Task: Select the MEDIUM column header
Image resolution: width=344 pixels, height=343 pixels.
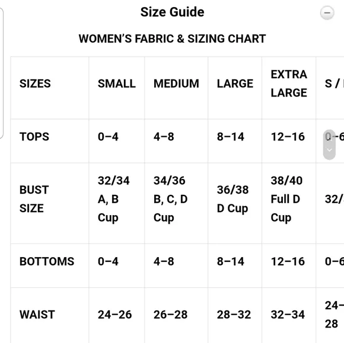Action: (176, 88)
